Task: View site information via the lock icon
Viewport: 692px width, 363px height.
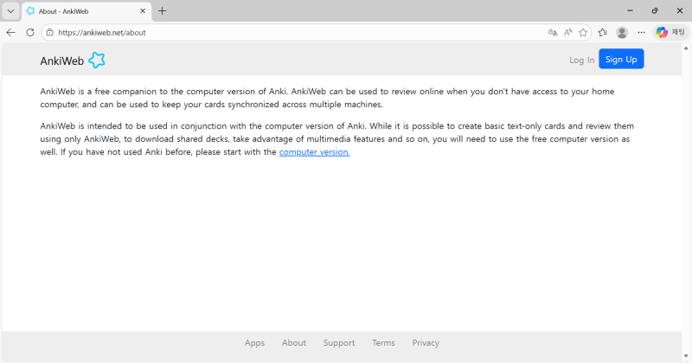Action: tap(50, 32)
